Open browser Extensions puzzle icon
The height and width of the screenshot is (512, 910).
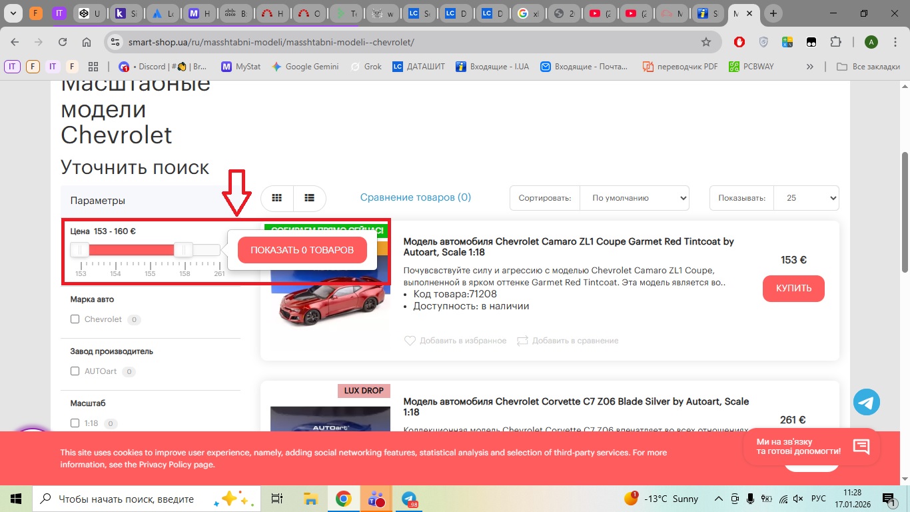pos(835,42)
